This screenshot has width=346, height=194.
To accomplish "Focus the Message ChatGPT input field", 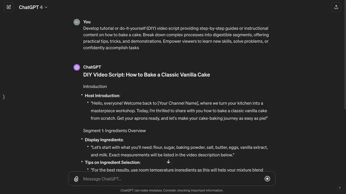I will (169, 179).
